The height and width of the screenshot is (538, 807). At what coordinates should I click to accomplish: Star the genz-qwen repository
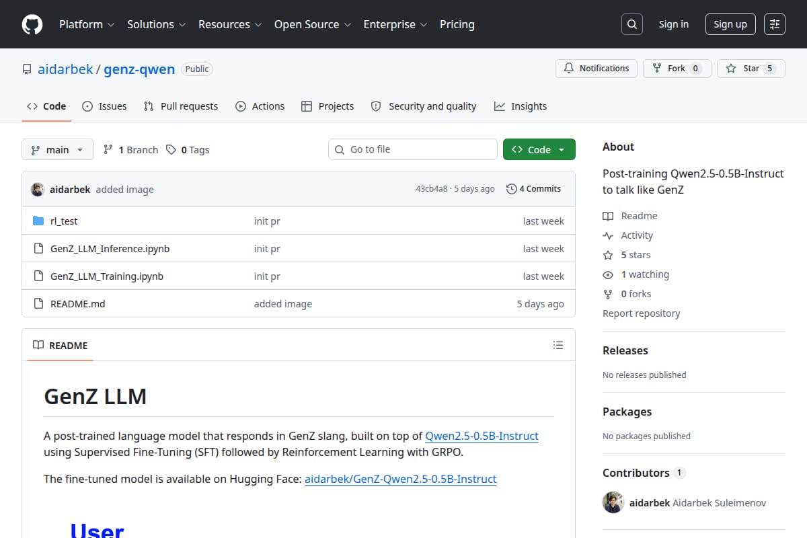pos(751,69)
